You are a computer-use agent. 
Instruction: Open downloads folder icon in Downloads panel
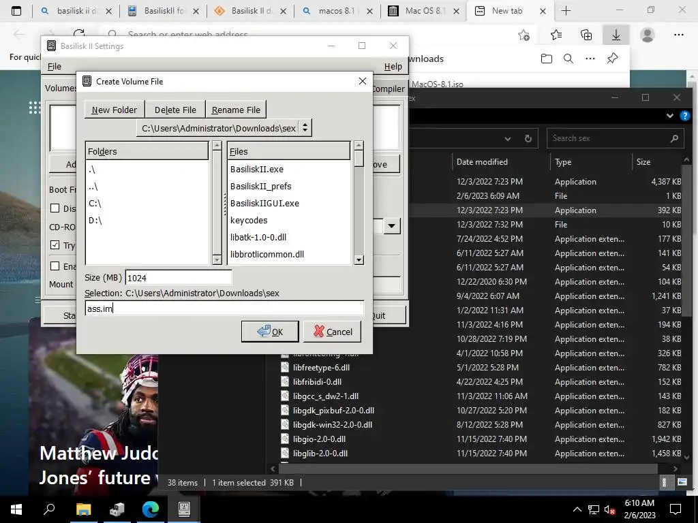[x=547, y=59]
